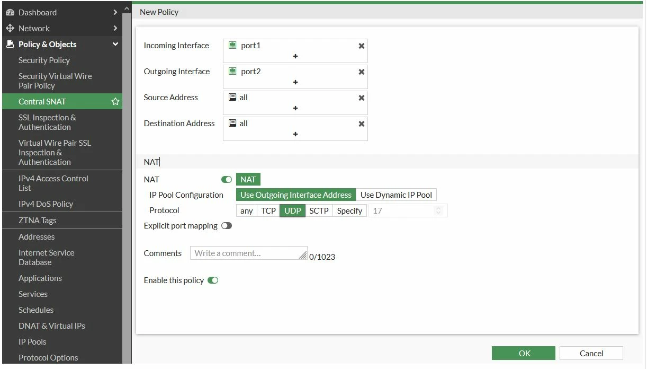The image size is (647, 369).
Task: Click the Comments text box
Action: (249, 253)
